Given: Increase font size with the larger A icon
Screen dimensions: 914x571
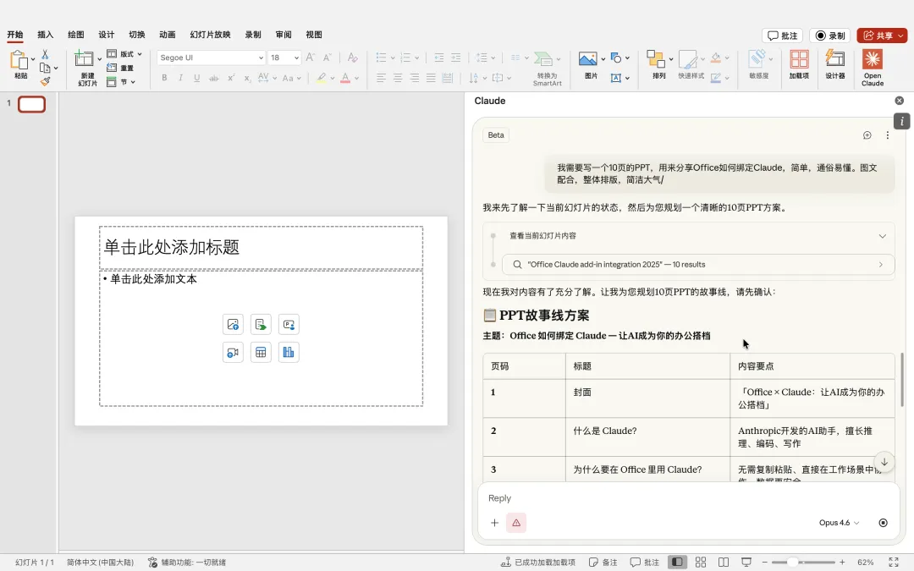Looking at the screenshot, I should coord(310,58).
